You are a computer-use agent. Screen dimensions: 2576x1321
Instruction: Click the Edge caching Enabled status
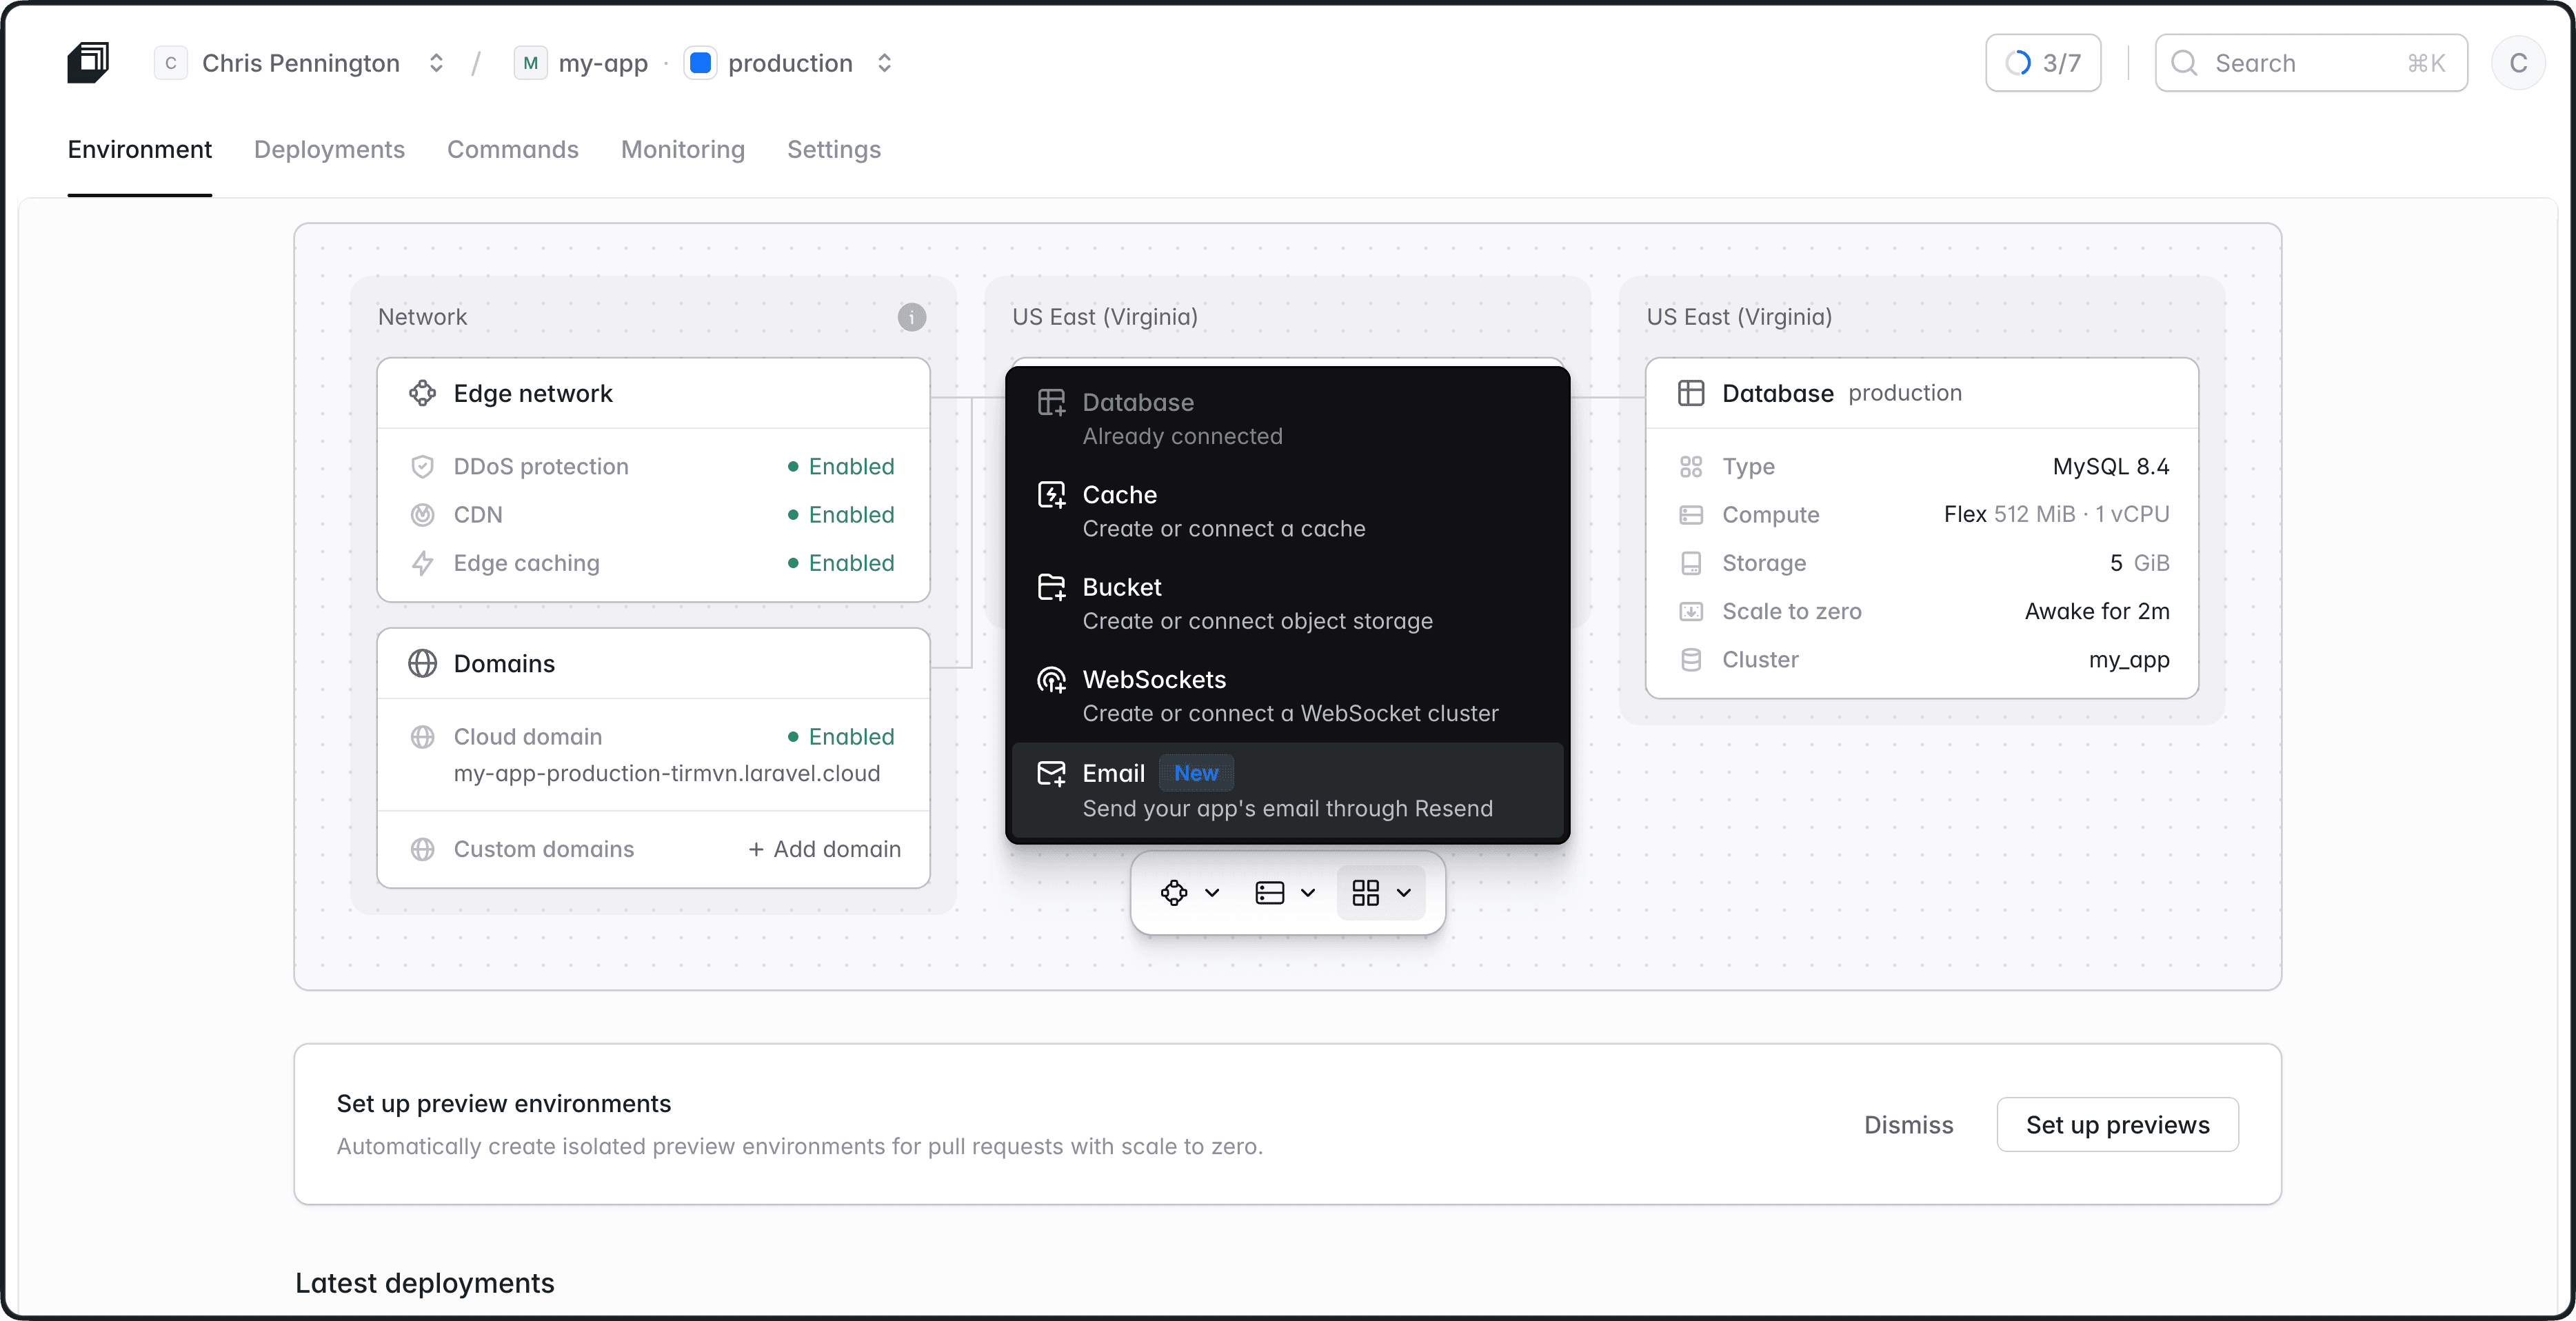point(841,563)
